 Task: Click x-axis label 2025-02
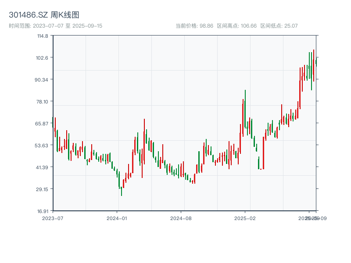[x=245, y=218]
